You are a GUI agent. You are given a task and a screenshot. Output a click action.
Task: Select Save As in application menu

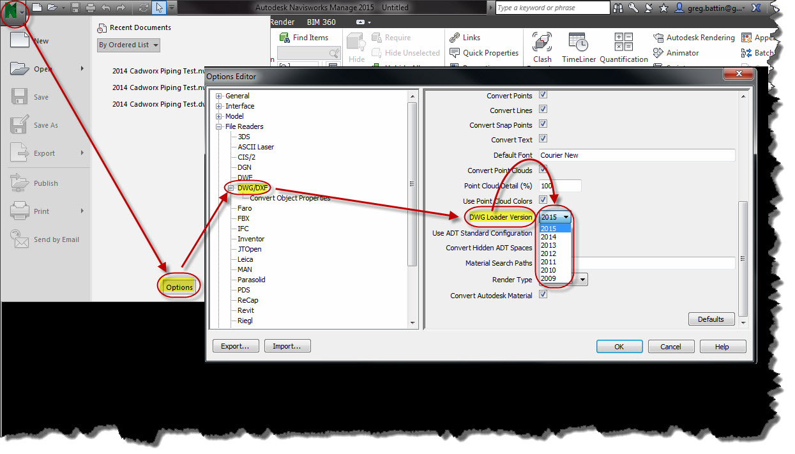[x=45, y=125]
